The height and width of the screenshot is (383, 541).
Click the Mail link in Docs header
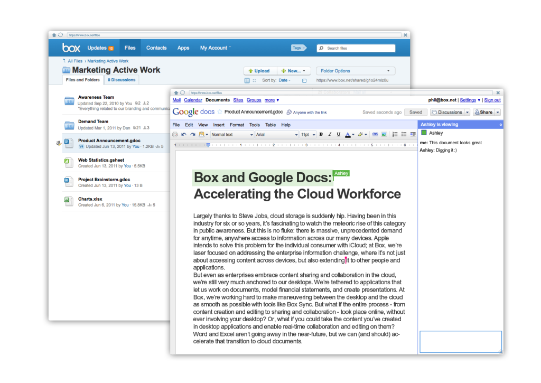point(176,100)
